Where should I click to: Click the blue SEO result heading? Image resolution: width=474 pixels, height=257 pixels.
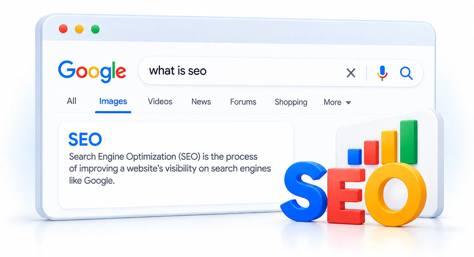[85, 139]
